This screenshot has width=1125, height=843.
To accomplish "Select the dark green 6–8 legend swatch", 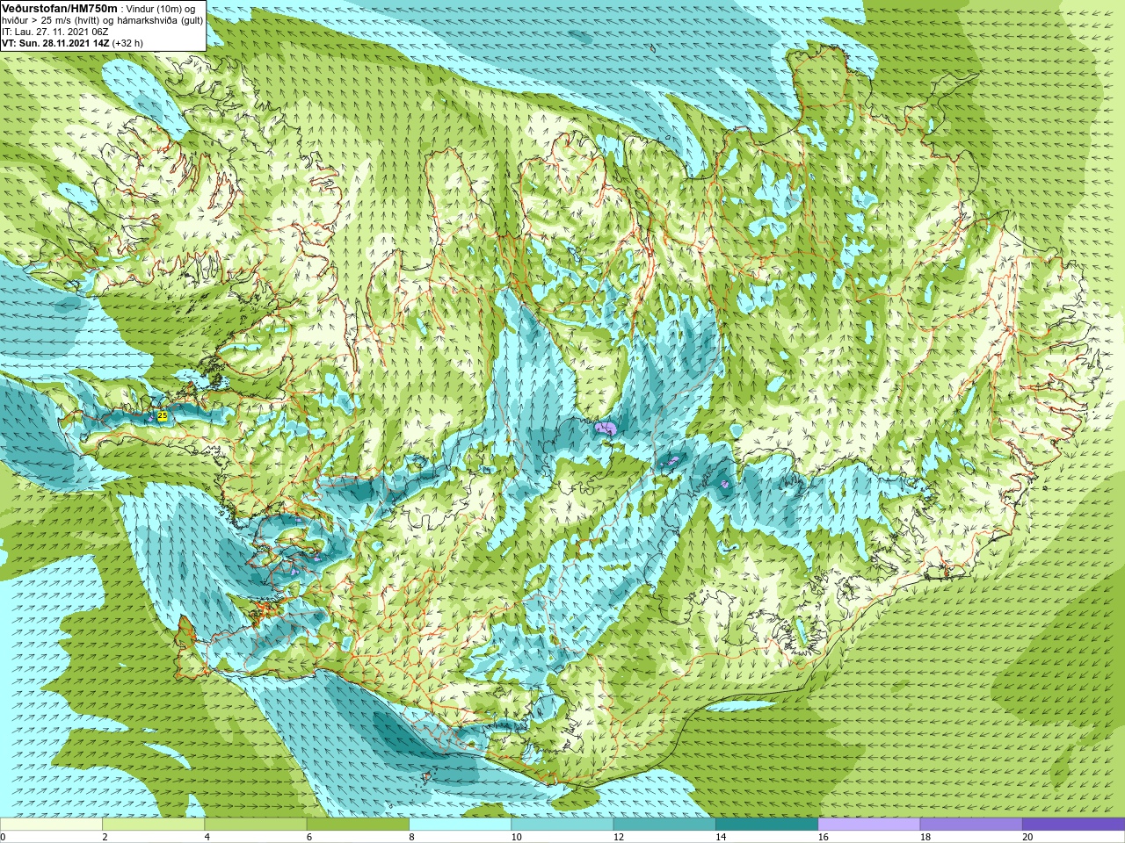I will 358,825.
